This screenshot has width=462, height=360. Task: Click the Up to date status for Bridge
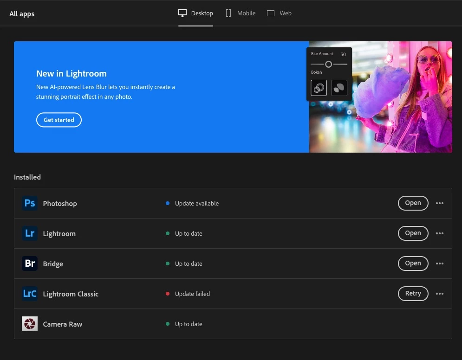click(x=189, y=264)
